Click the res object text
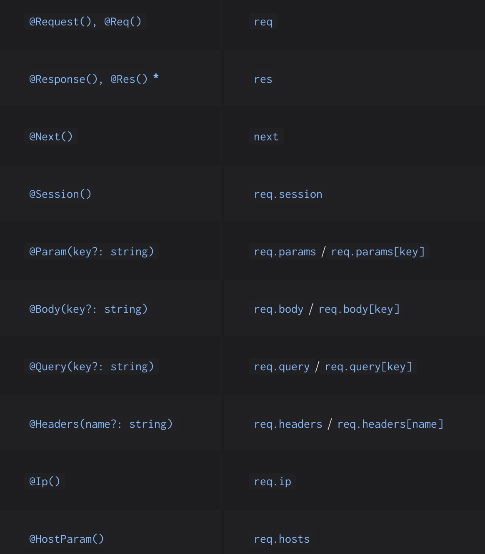The height and width of the screenshot is (554, 485). (x=263, y=79)
